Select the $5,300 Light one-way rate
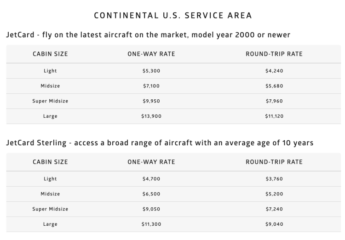 click(151, 71)
